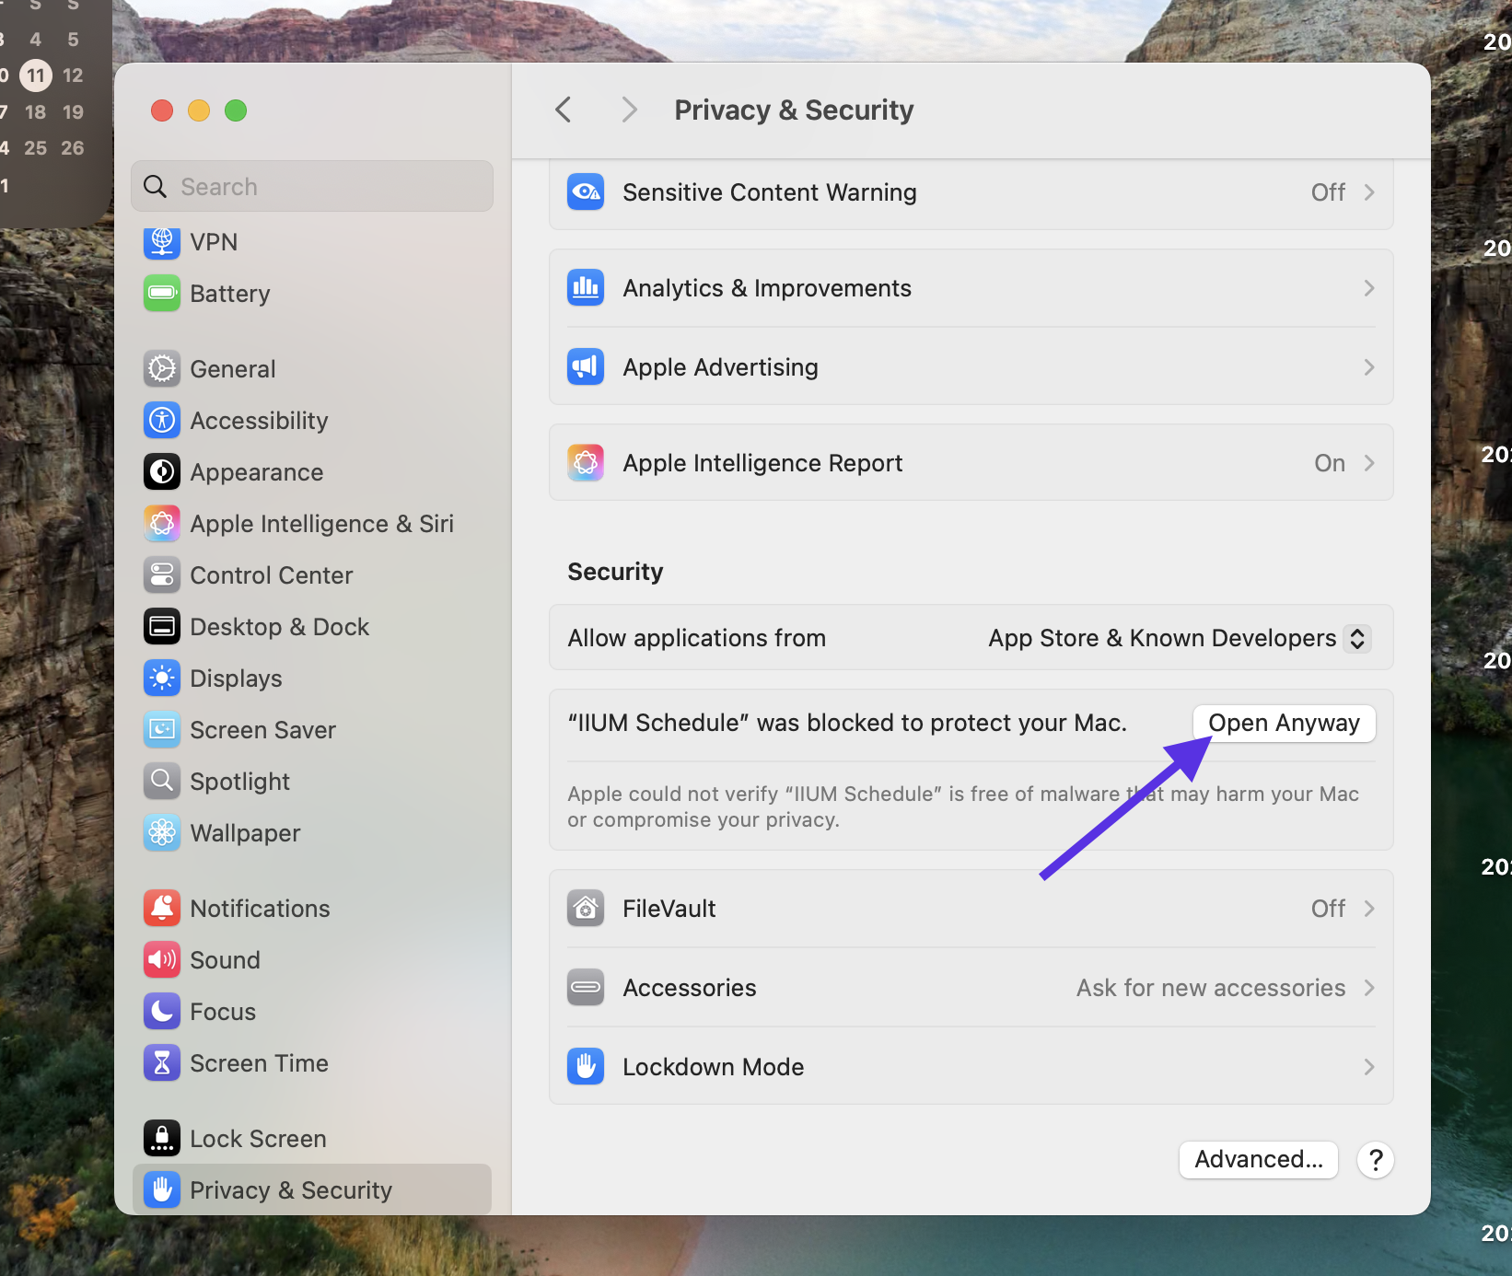The height and width of the screenshot is (1276, 1512).
Task: Select General in the sidebar
Action: click(232, 369)
